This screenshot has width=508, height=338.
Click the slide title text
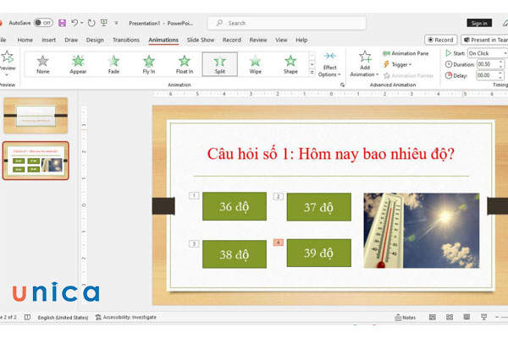click(331, 154)
